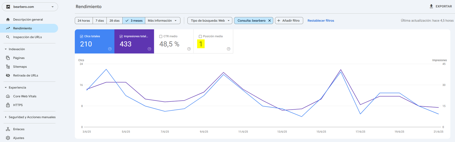Click the help icon on Impresiones totales card
Screen dimensions: 455x142
point(149,49)
